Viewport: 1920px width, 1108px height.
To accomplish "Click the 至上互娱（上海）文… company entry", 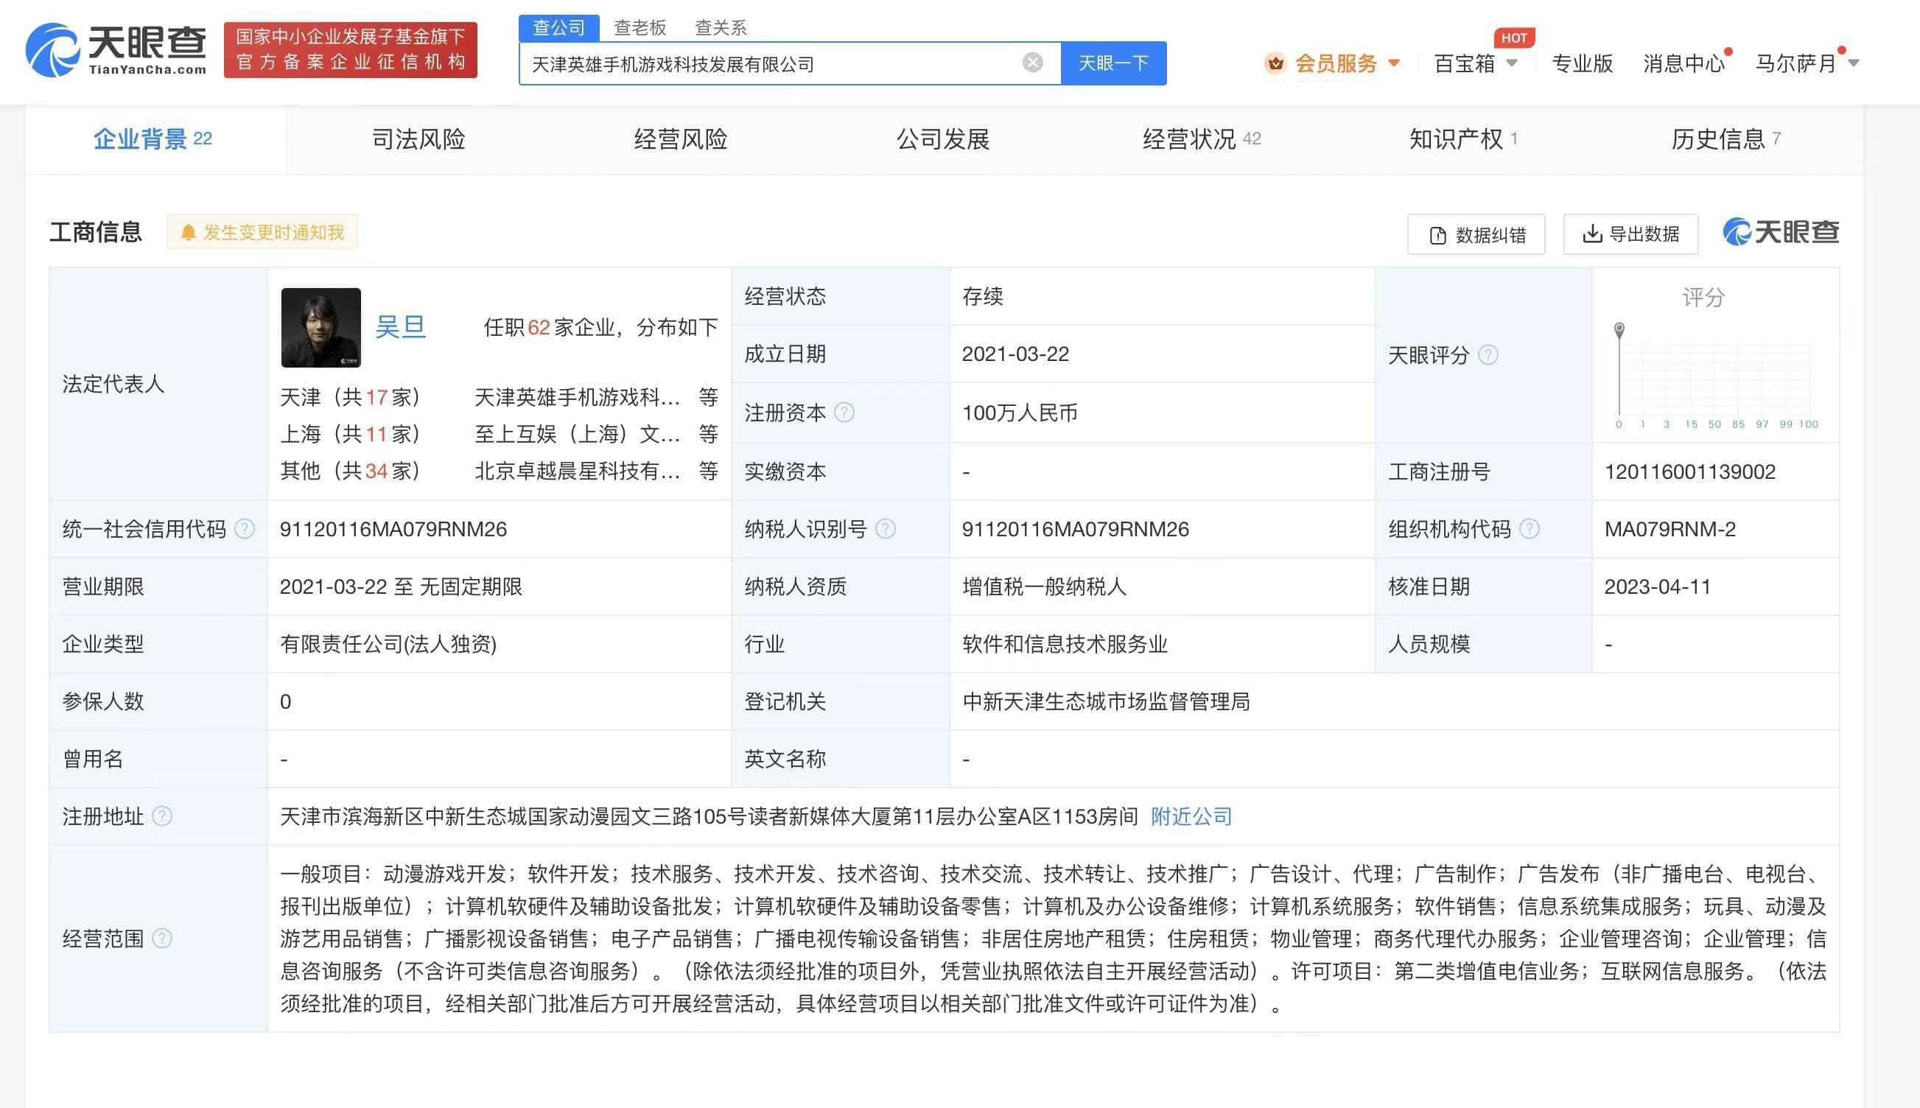I will tap(578, 434).
